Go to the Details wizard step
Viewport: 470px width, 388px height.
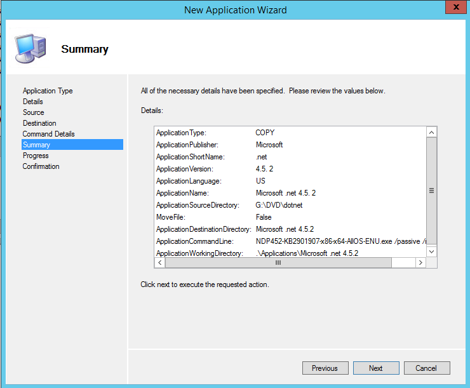click(x=33, y=102)
